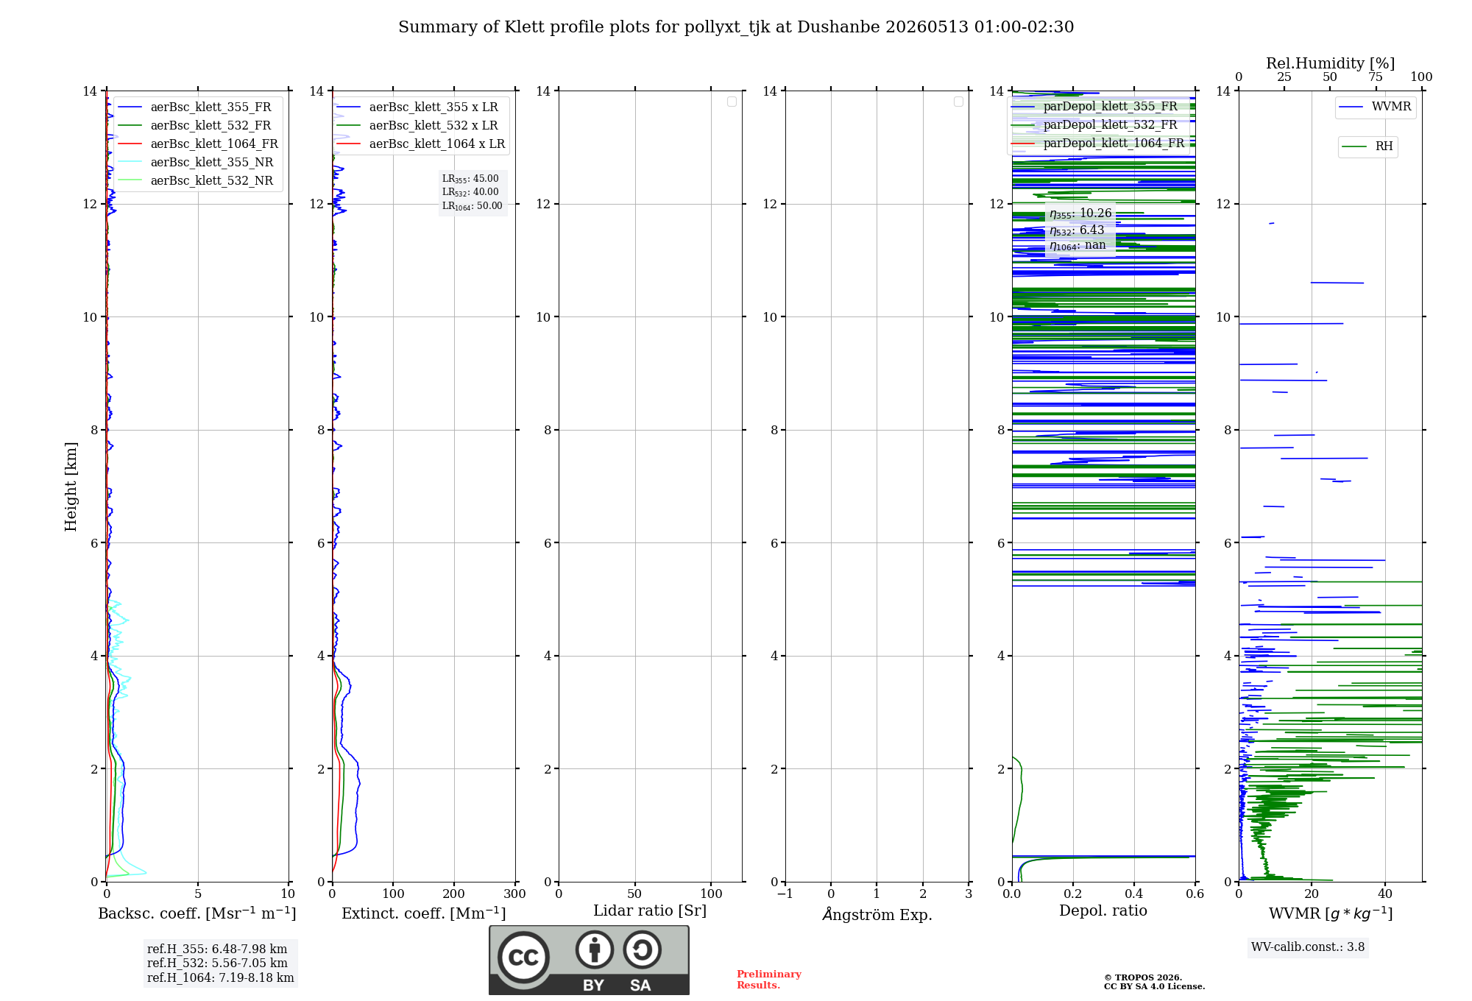The height and width of the screenshot is (1001, 1472).
Task: Click the ref.H_532: 5.56-7.05 km text
Action: 217,963
